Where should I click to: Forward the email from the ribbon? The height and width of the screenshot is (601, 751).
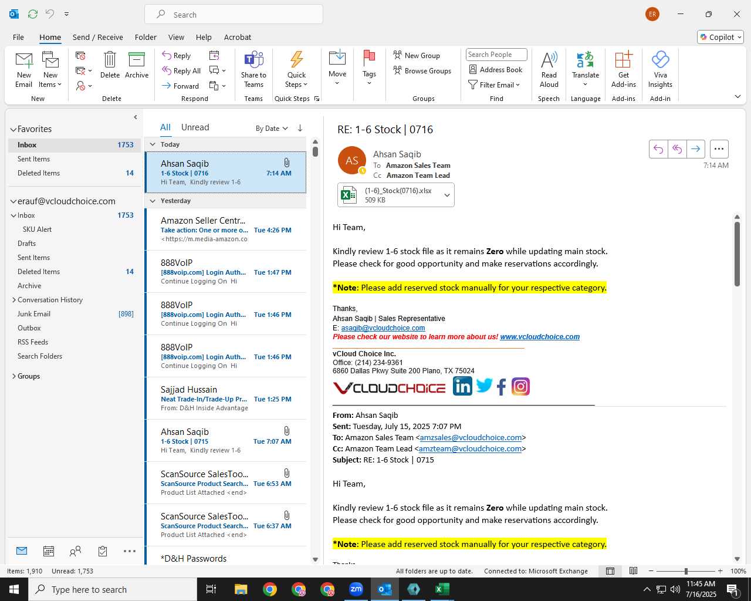(181, 86)
